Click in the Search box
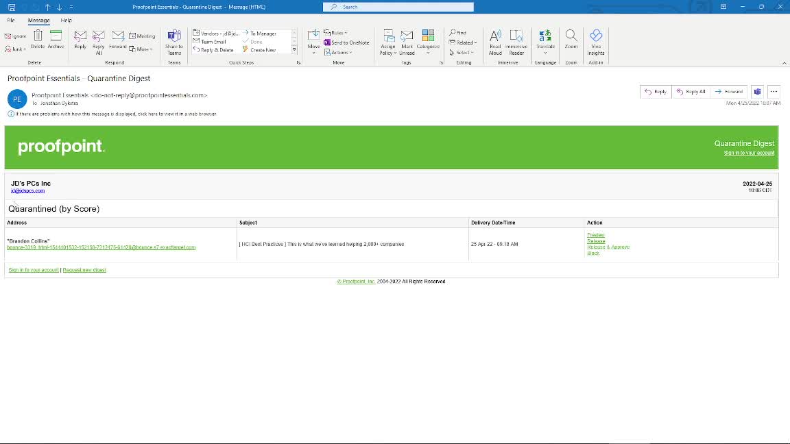 [x=398, y=7]
